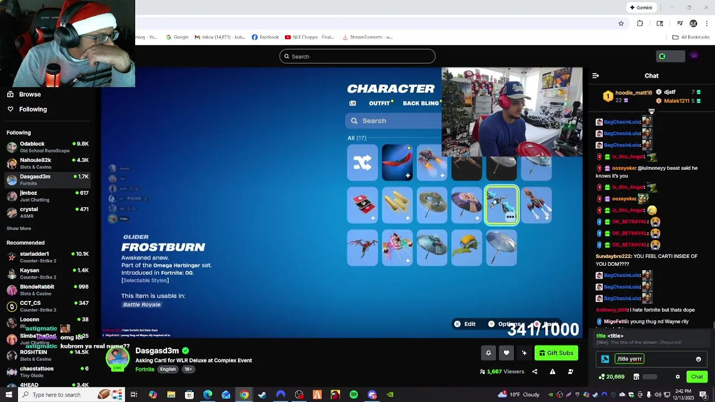Collapse the chat panel with the arrow icon
This screenshot has height=402, width=715.
pos(595,75)
